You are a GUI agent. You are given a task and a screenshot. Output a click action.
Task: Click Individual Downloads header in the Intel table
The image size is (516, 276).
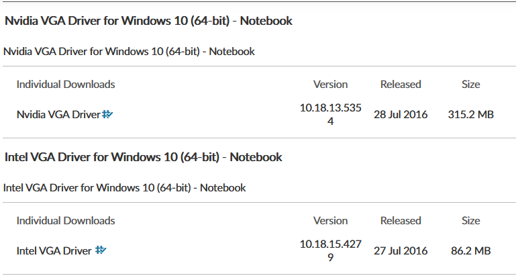(66, 221)
